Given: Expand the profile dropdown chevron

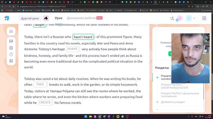Looking at the screenshot, I should point(194,18).
